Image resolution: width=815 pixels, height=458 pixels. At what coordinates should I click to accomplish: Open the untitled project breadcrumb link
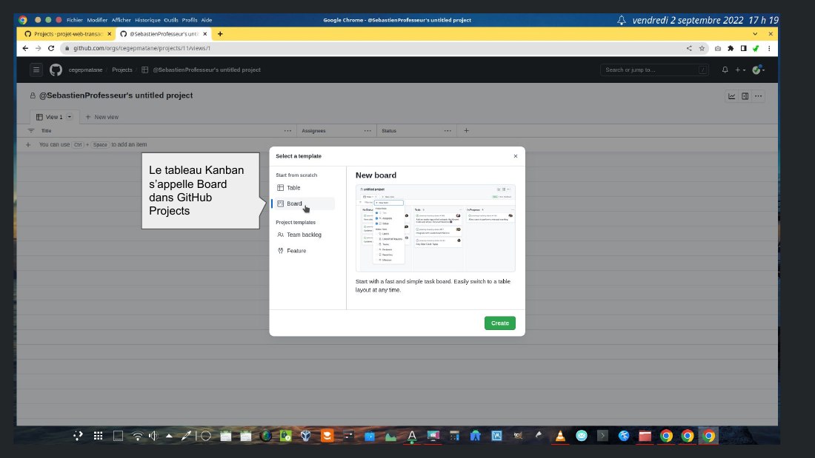tap(207, 70)
